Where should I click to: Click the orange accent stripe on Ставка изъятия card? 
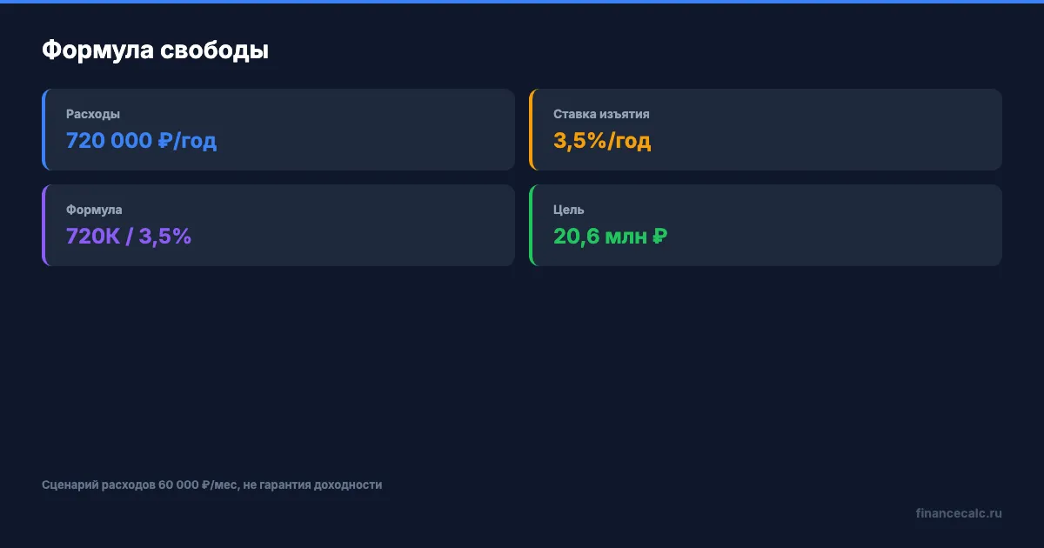[x=531, y=130]
